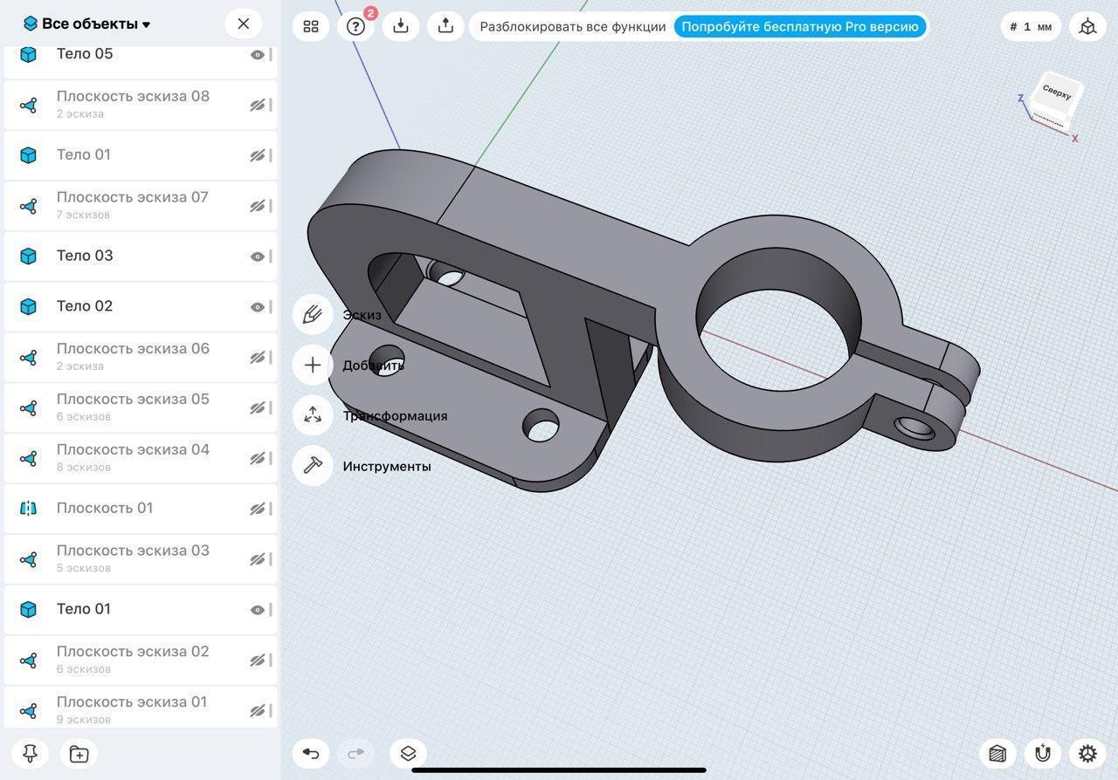This screenshot has height=780, width=1118.
Task: Select the Эскиз pencil icon
Action: click(313, 315)
